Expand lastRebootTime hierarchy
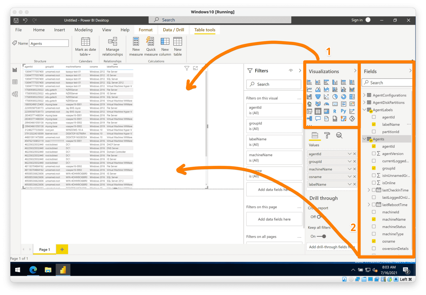The height and width of the screenshot is (295, 426). click(x=369, y=205)
